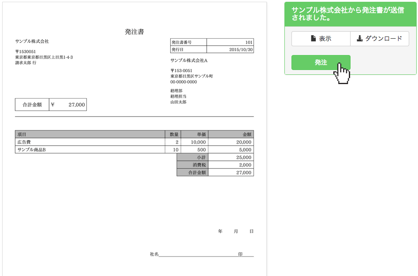Click unit price 500 in サンプル商品B row
This screenshot has width=418, height=276.
(x=202, y=150)
